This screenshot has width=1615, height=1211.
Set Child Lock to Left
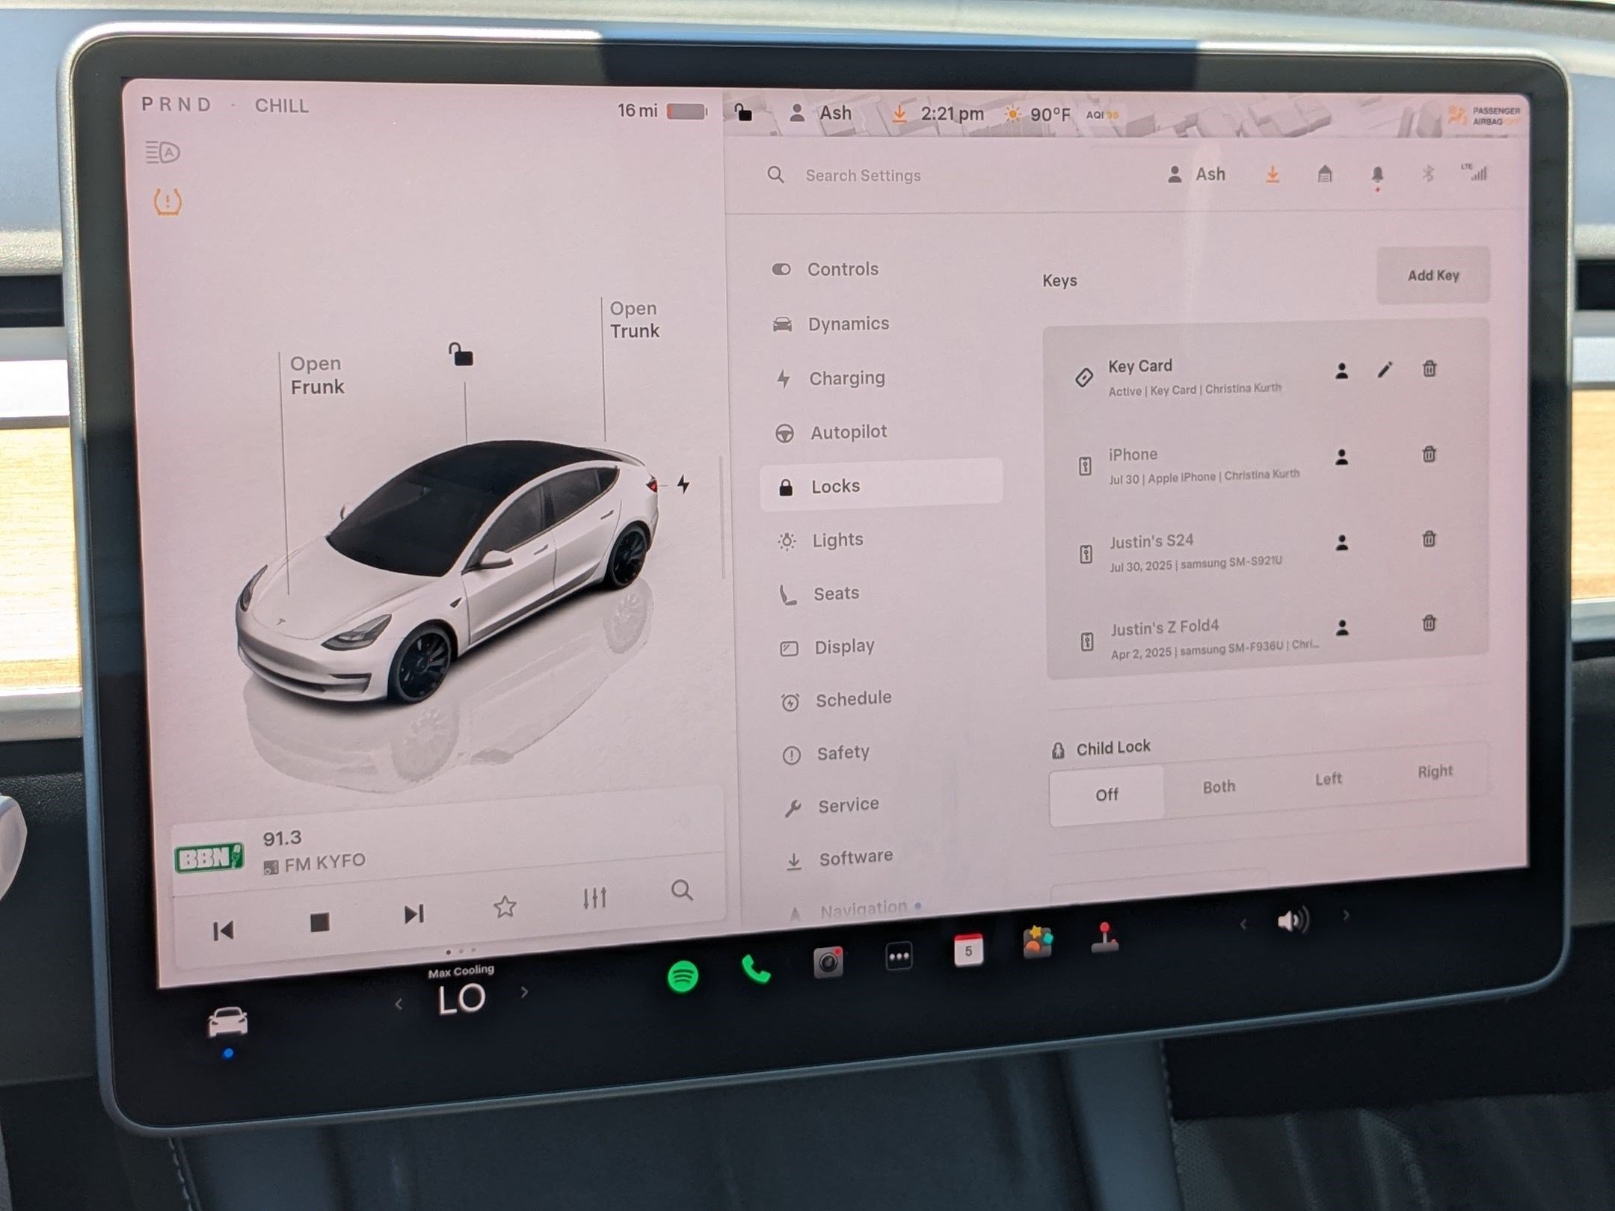1329,779
